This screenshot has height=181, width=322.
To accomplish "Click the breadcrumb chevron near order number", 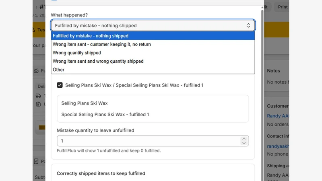I will point(36,7).
